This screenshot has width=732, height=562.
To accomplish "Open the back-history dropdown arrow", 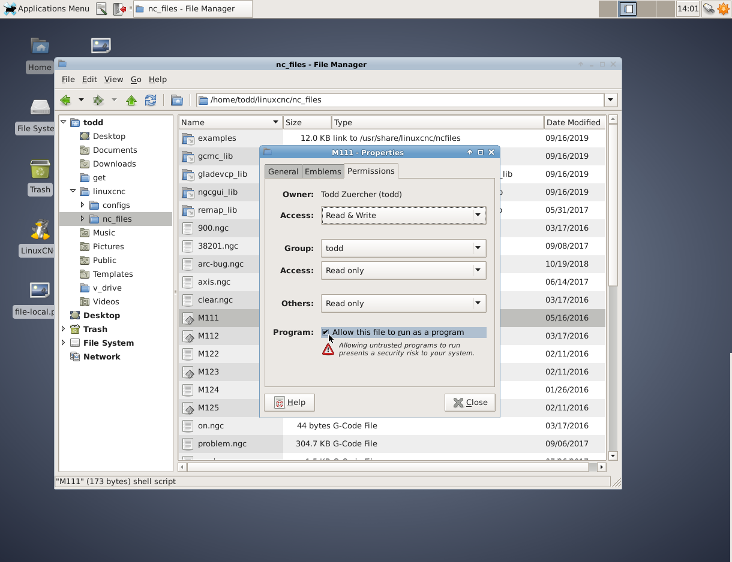I will pos(81,100).
